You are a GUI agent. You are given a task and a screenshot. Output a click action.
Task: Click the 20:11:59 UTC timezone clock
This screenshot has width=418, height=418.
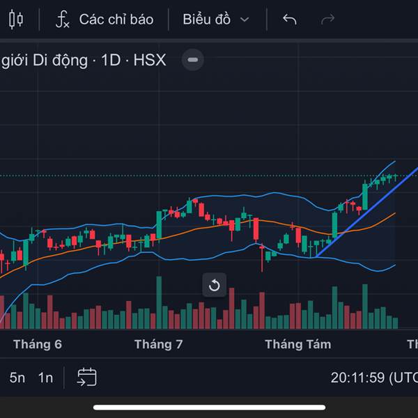click(x=374, y=378)
